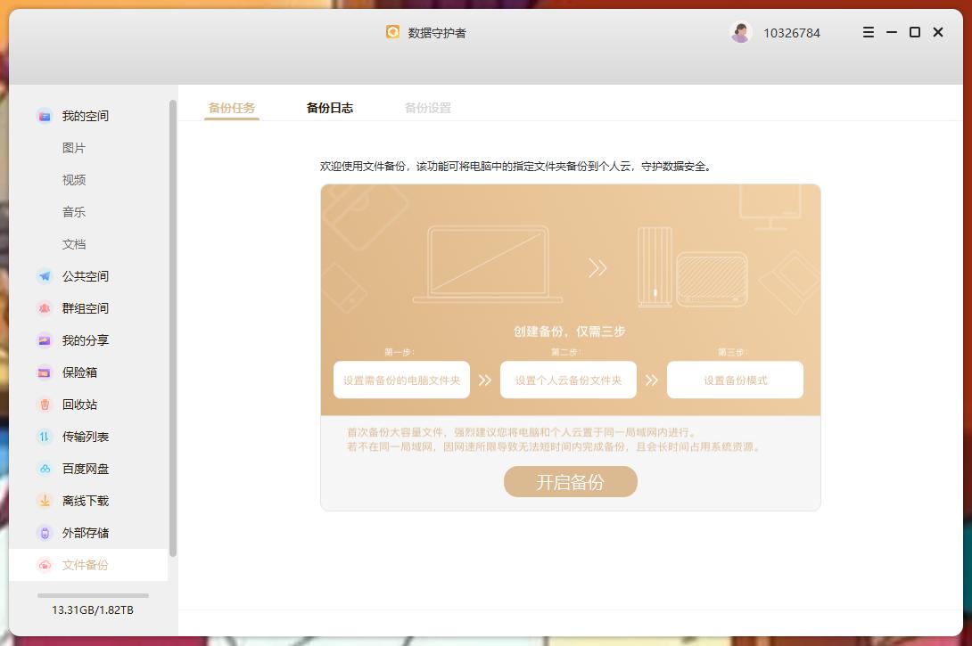The image size is (972, 646).
Task: Switch to the 备份日志 tab
Action: pos(329,108)
